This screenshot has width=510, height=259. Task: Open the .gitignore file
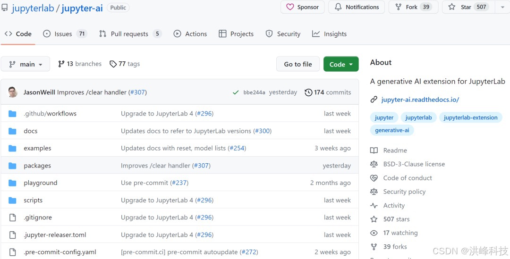pyautogui.click(x=38, y=217)
